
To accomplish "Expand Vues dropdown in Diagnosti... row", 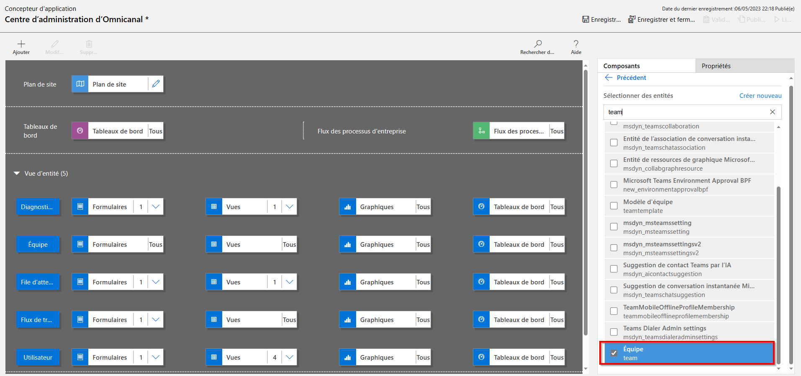I will coord(290,207).
